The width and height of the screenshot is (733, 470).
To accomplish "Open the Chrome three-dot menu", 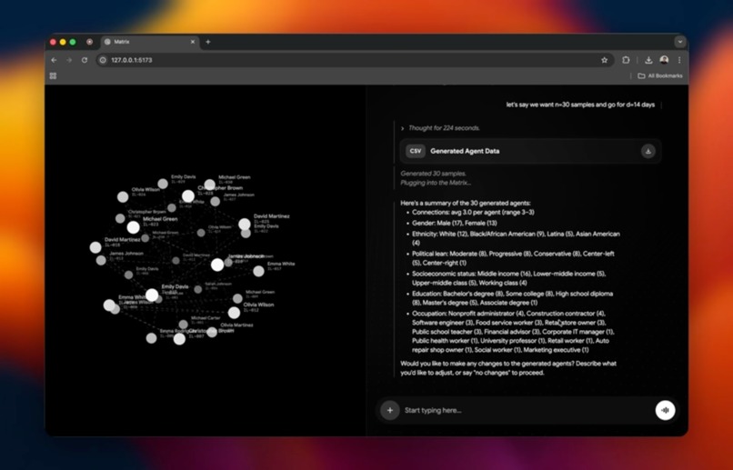I will click(679, 60).
